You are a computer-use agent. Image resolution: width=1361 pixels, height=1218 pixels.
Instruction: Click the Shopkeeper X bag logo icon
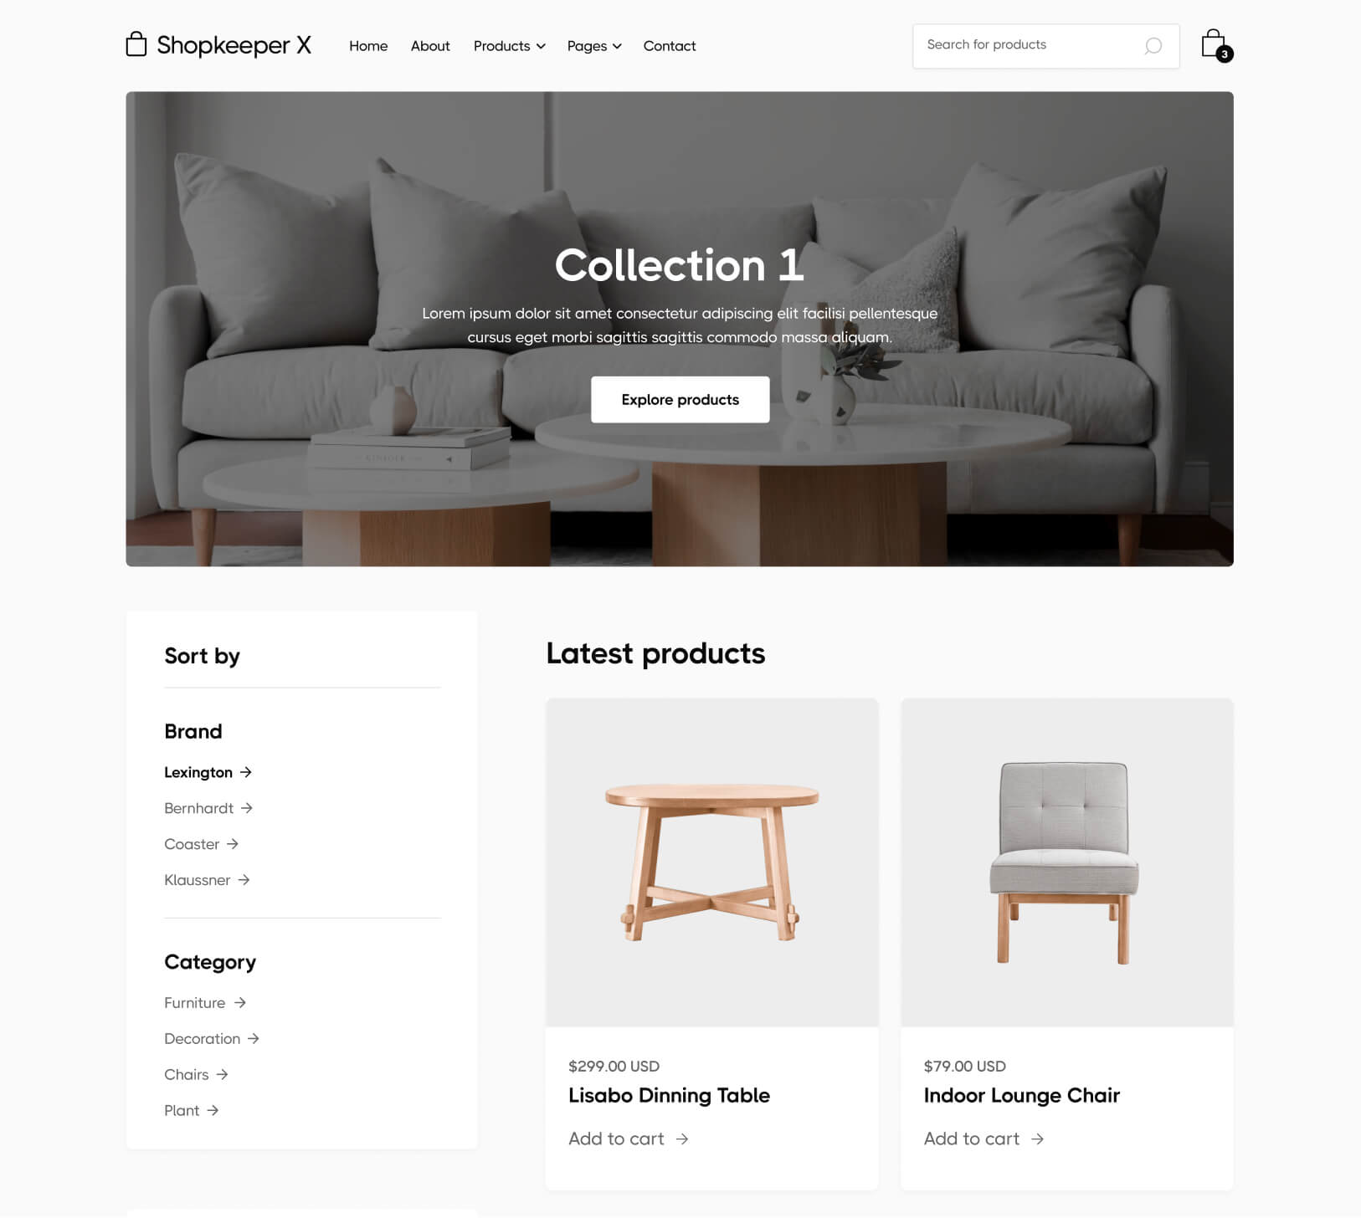click(x=136, y=44)
